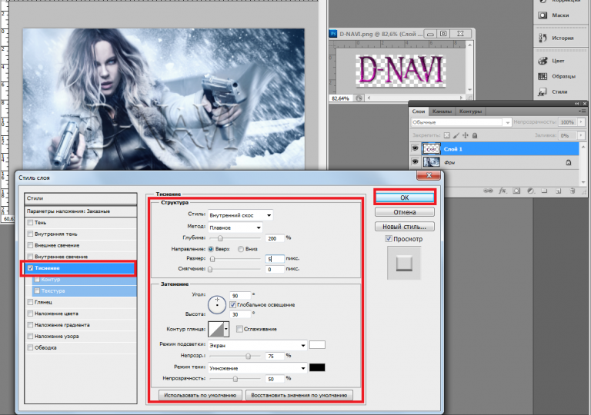This screenshot has height=415, width=591.
Task: Open the Режим подсветки dropdown (Экран)
Action: pos(258,345)
